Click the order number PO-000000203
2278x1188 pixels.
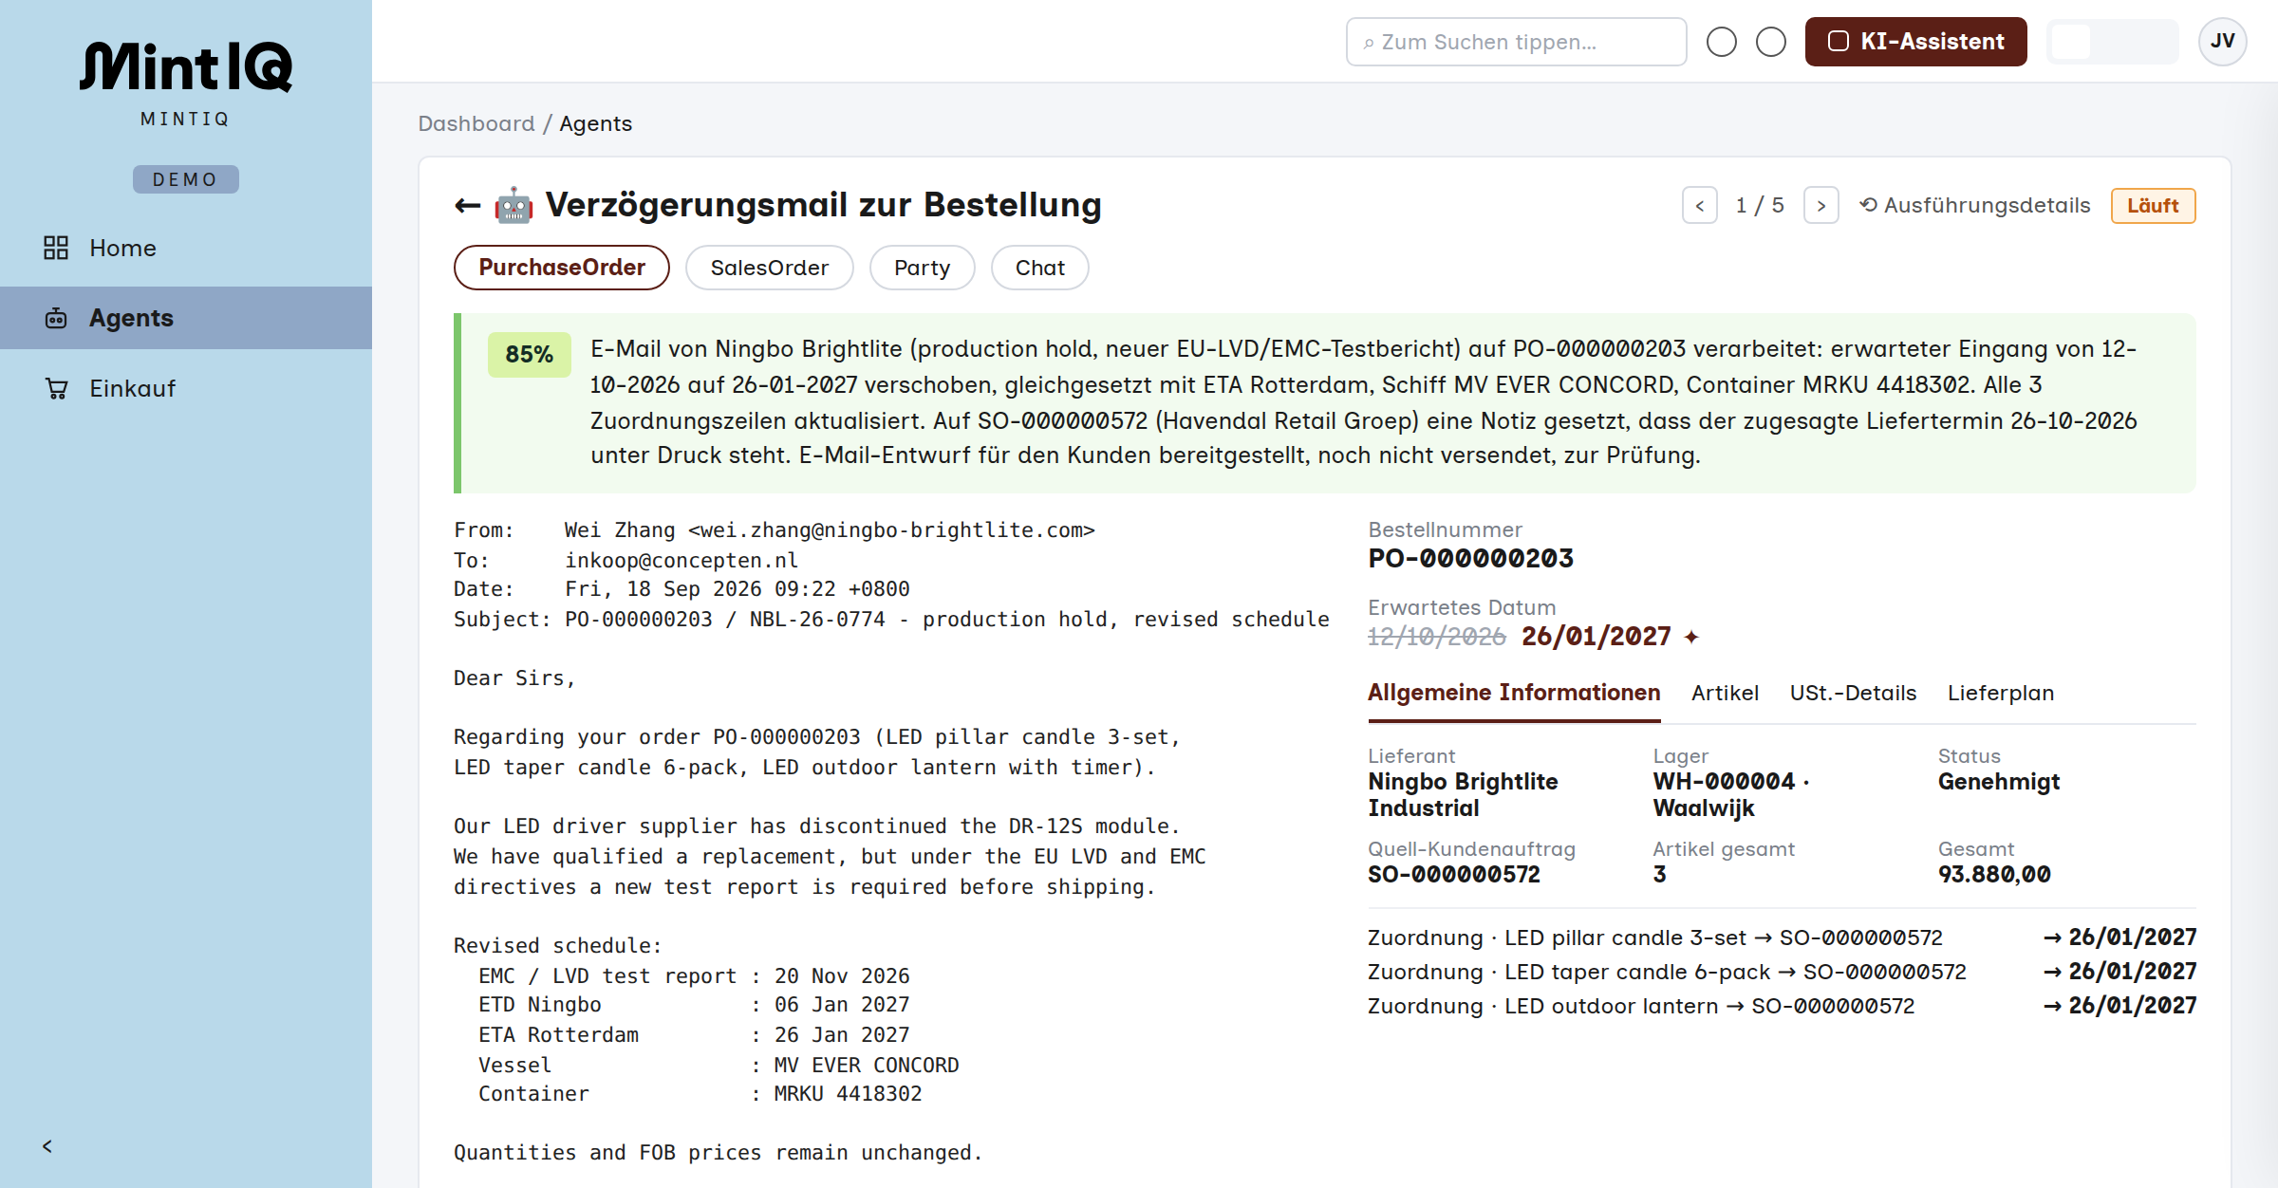pos(1470,558)
